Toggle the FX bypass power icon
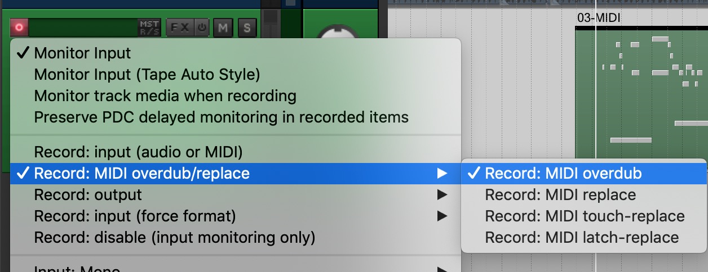708x272 pixels. coord(202,27)
